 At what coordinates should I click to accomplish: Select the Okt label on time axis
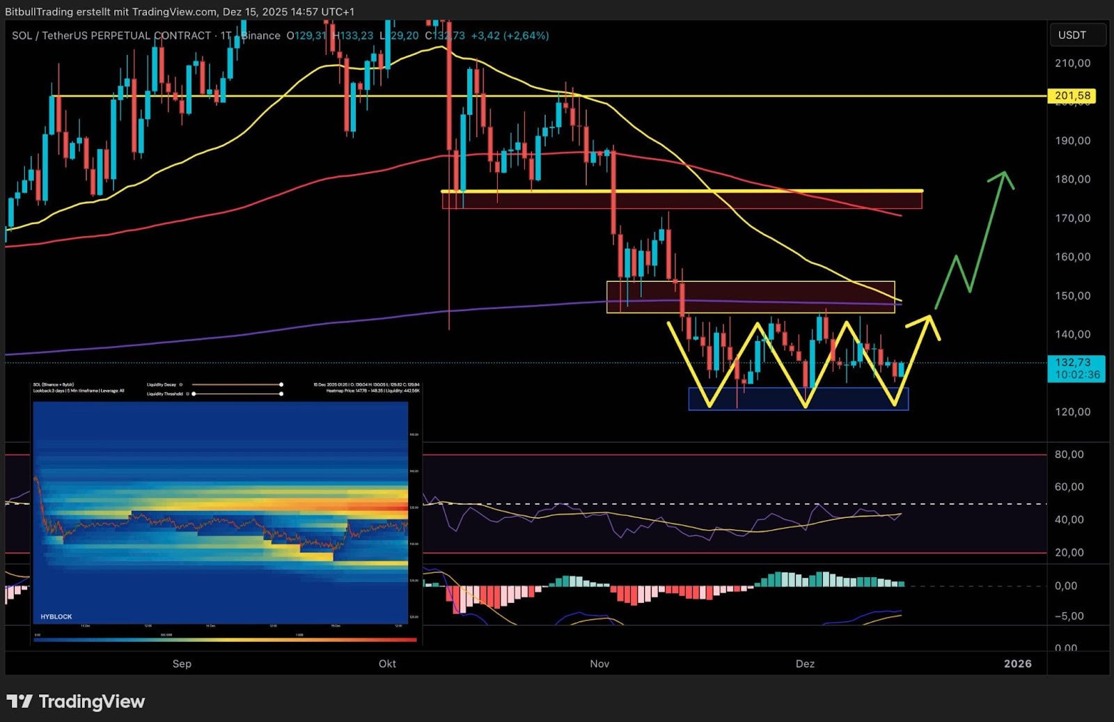[387, 664]
